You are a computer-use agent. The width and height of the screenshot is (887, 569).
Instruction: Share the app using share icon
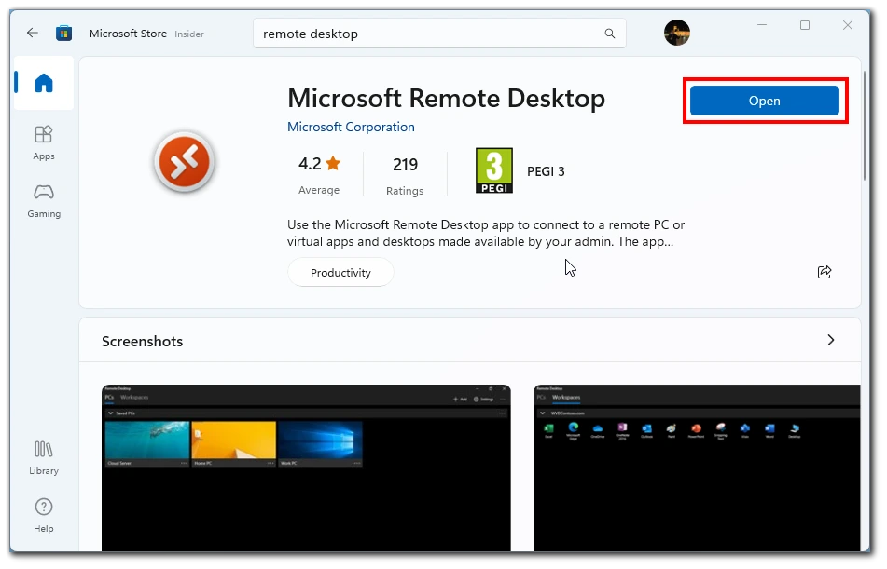825,272
